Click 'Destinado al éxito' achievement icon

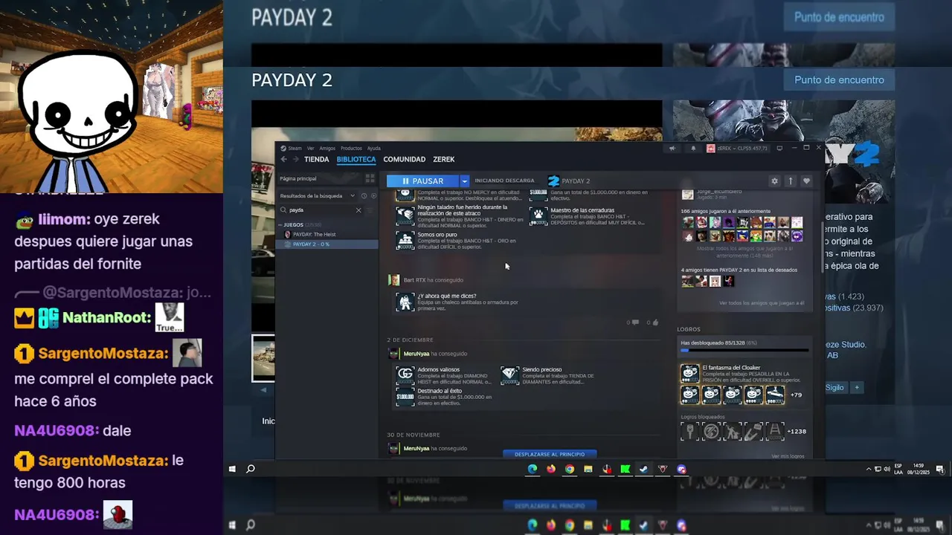tap(405, 397)
